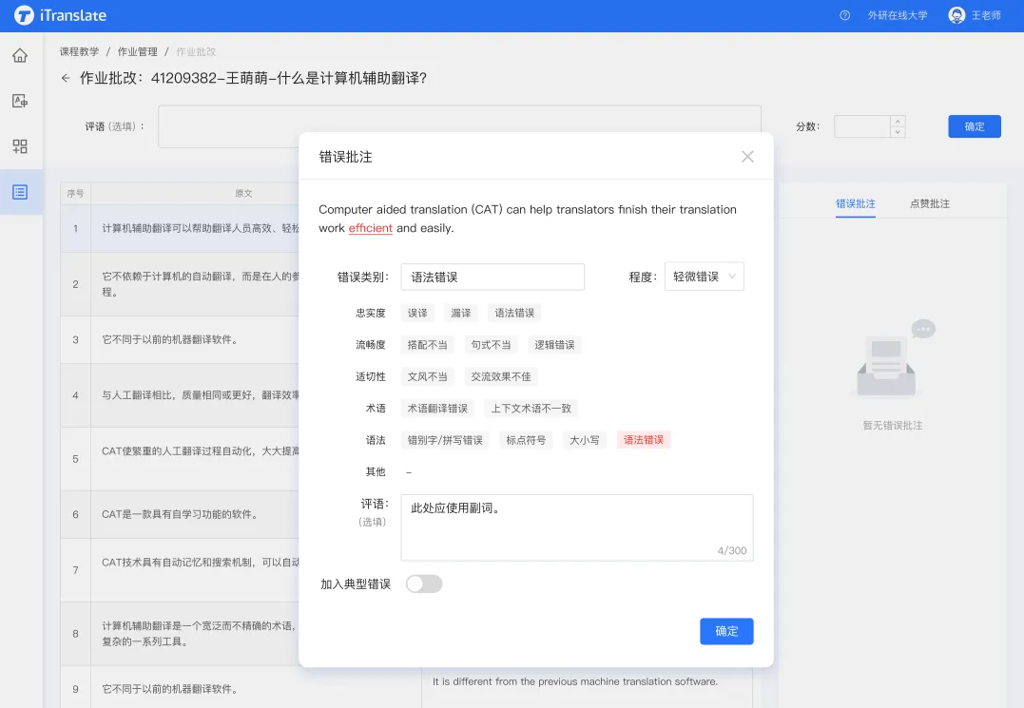Click the highlighted red 语法错误 tag
Viewport: 1024px width, 708px height.
coord(644,440)
